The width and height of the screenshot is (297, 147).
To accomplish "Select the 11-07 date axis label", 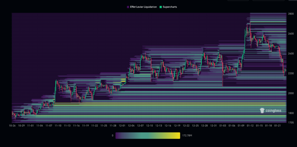I will [49, 126].
